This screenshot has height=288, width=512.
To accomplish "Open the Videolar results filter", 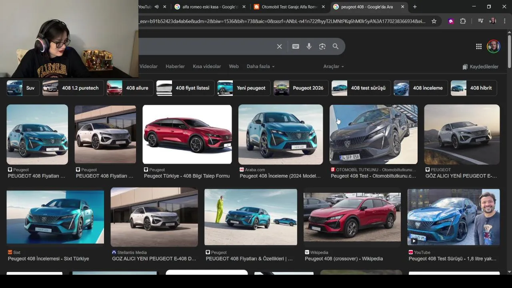I will 148,66.
